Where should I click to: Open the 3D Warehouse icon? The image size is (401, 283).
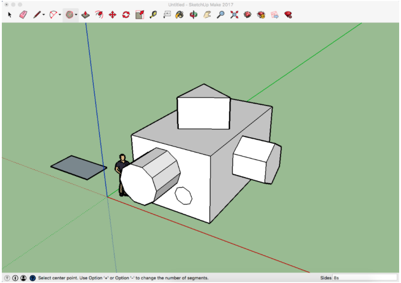click(248, 15)
